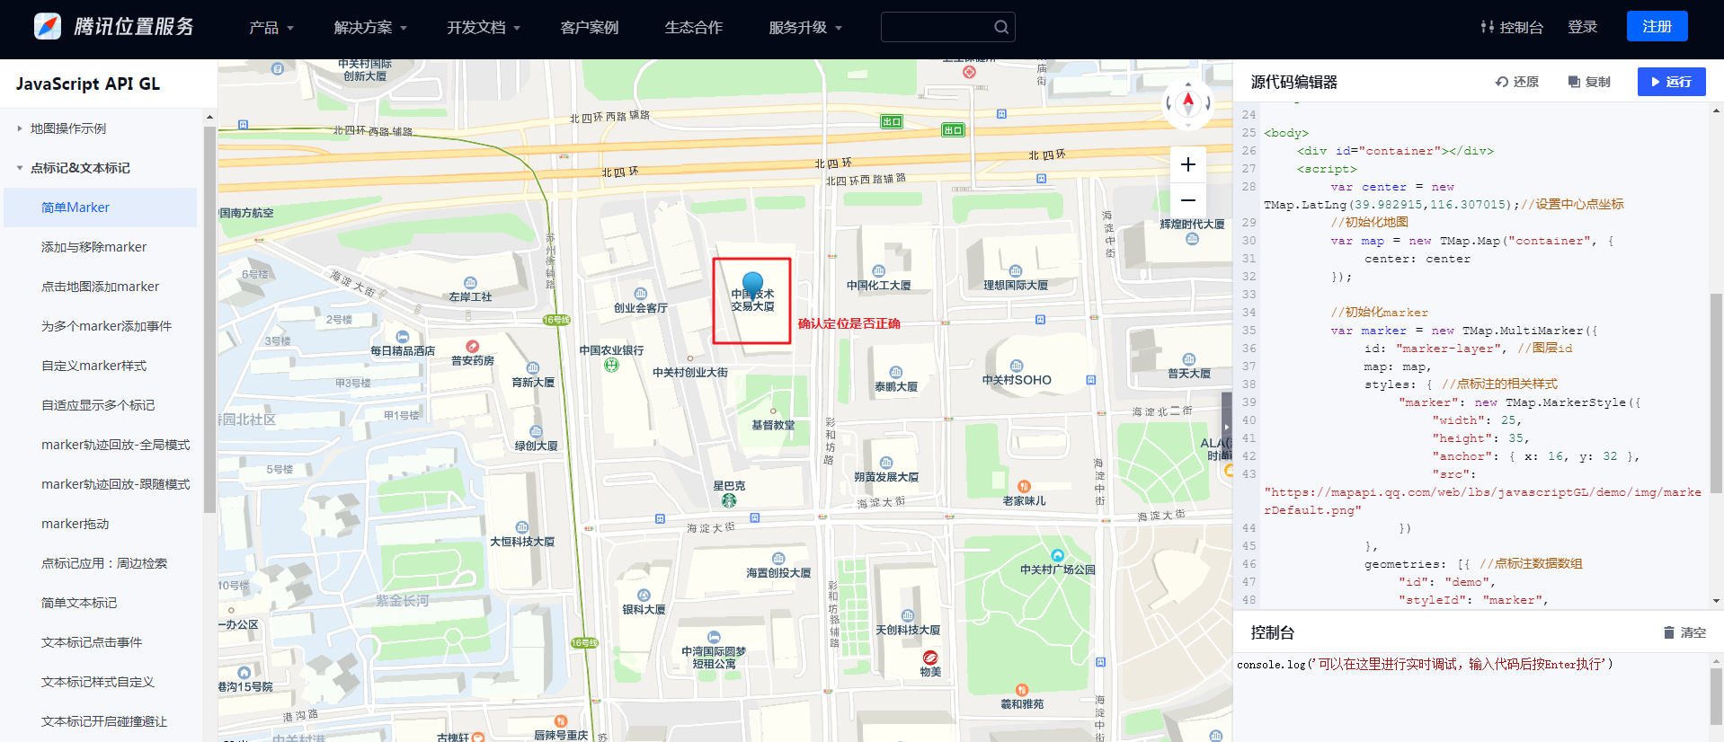The image size is (1724, 742).
Task: Select 点击地图添加marker example
Action: 100,287
